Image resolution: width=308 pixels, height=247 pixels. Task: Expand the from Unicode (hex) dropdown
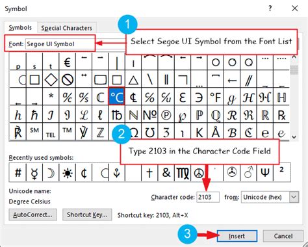pyautogui.click(x=294, y=197)
